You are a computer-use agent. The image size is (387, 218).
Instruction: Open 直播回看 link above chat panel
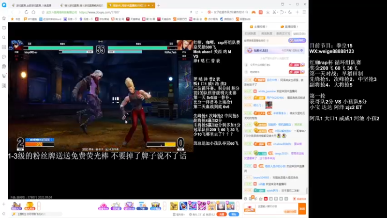(289, 27)
